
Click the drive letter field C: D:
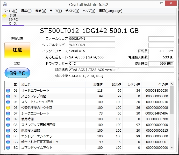click(92, 64)
